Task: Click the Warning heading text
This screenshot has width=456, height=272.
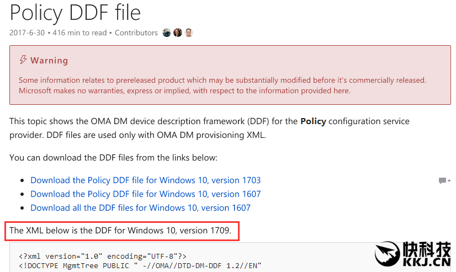Action: click(x=49, y=60)
